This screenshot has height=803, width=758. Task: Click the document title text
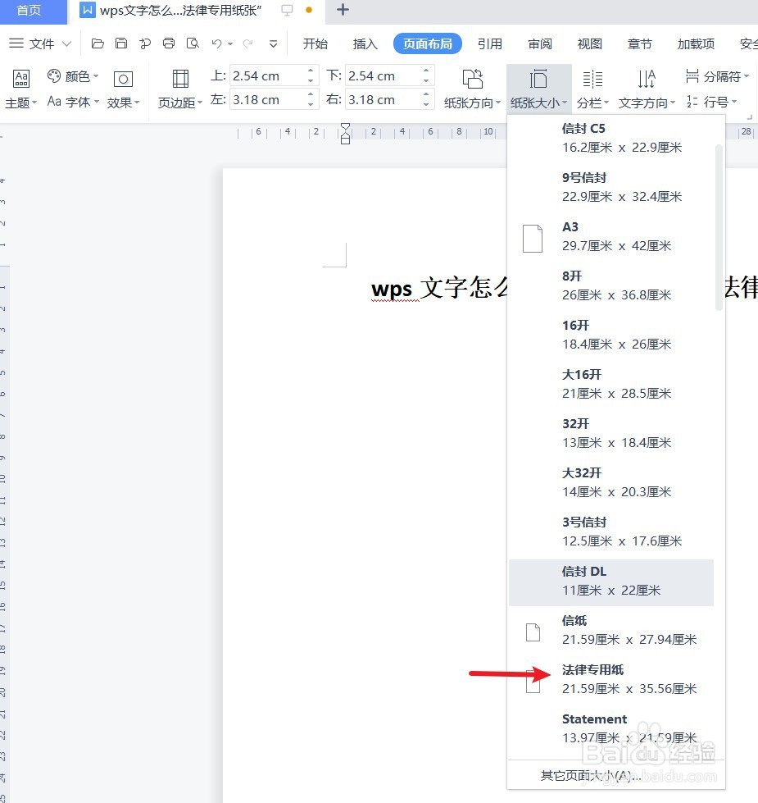[439, 288]
